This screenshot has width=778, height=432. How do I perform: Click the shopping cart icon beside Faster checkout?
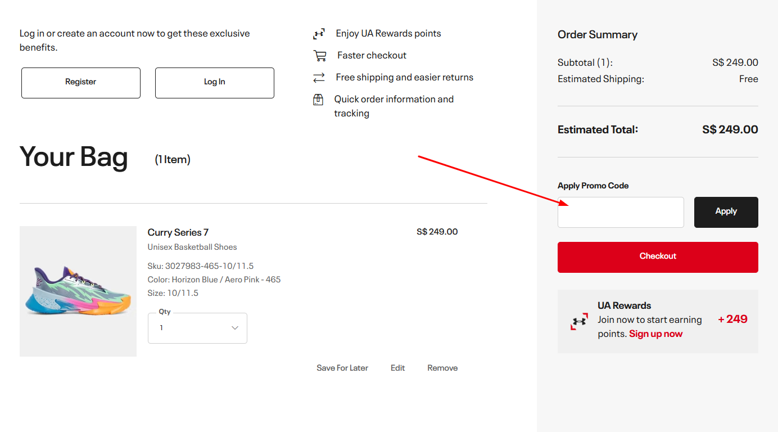(319, 55)
